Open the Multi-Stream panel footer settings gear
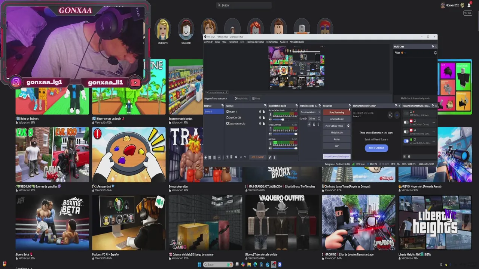The height and width of the screenshot is (269, 479). tap(409, 157)
